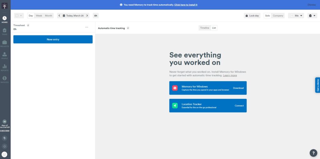
Task: Click the 0h total hours badge
Action: click(96, 16)
